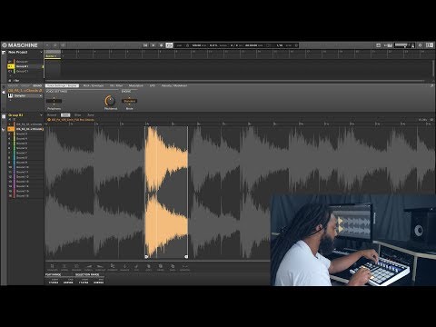Restart playback from the beginning

pyautogui.click(x=145, y=45)
